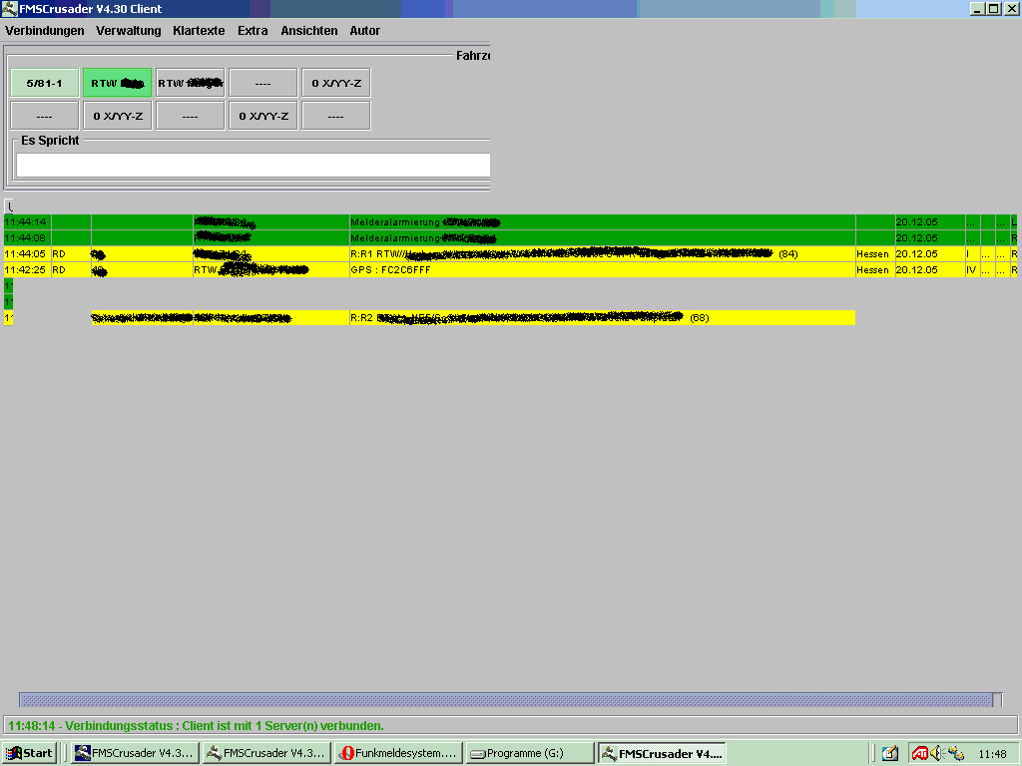
Task: Open the Klartexte menu
Action: point(199,31)
